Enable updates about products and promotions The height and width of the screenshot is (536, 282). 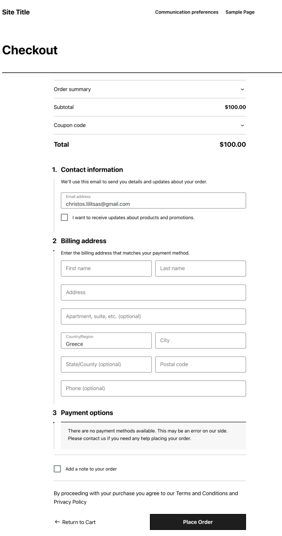coord(65,218)
